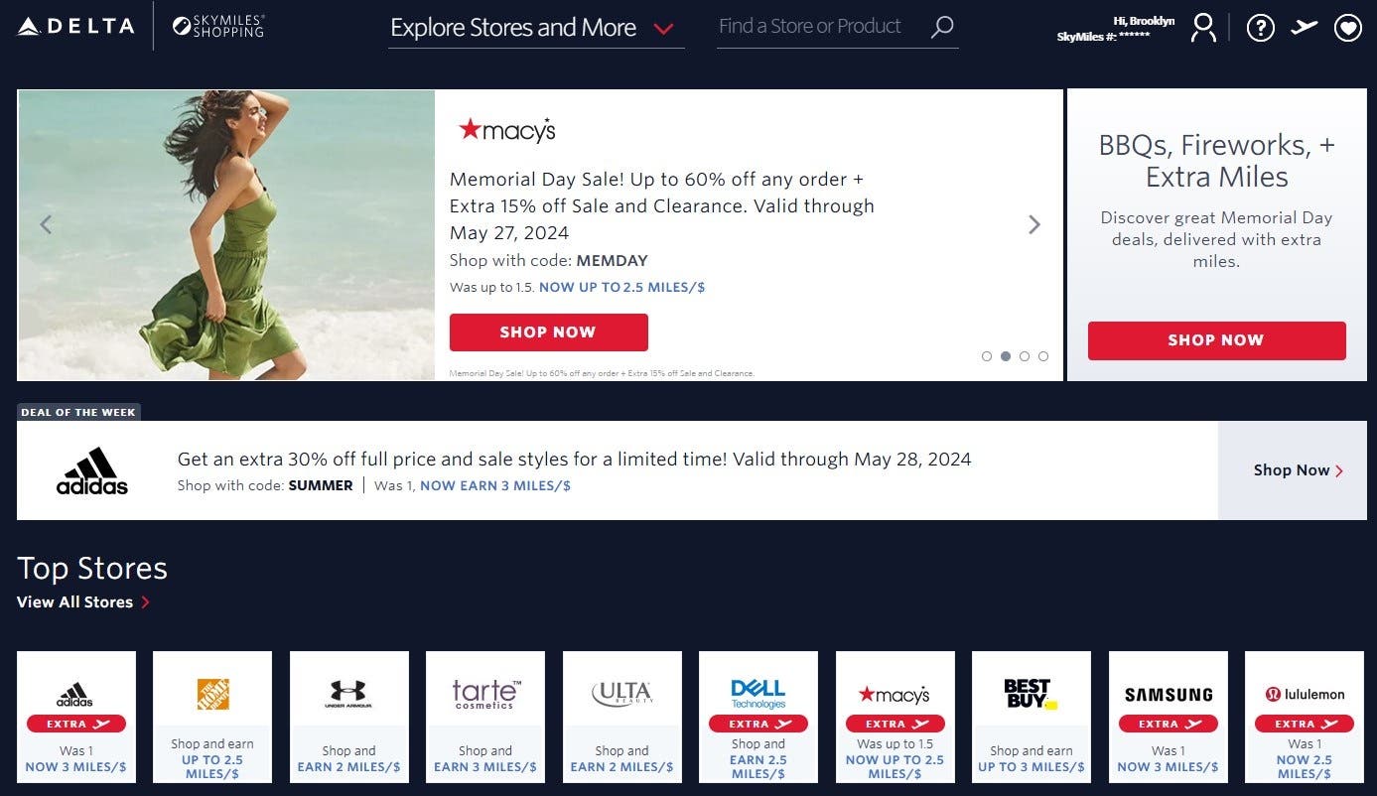Click the Find a Store or Product field
1377x796 pixels.
pos(823,27)
